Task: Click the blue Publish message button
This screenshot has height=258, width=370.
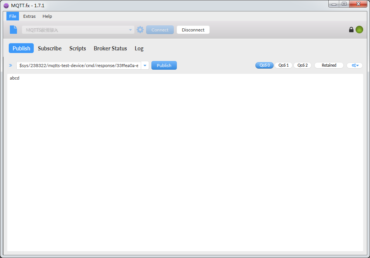Action: (164, 66)
